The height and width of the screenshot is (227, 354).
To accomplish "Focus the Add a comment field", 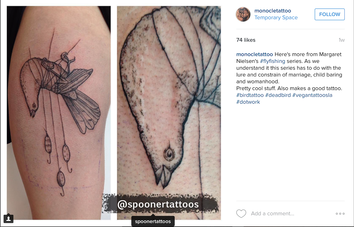I will pos(290,213).
